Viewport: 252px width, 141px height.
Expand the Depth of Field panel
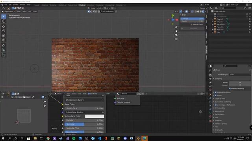[220, 99]
